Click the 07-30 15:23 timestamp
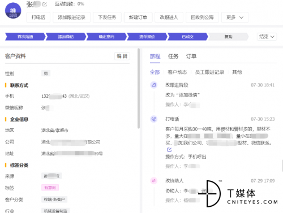Screen dimensions: 283x213 pos(263,119)
